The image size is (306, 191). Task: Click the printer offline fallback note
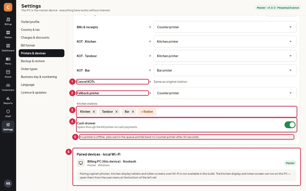tap(139, 137)
